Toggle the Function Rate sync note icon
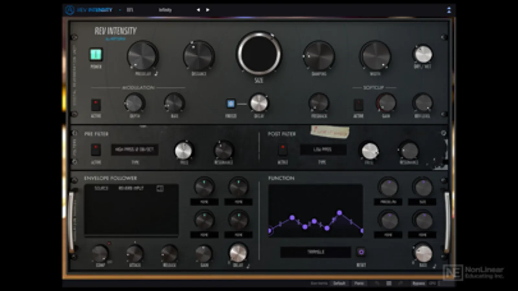This screenshot has height=291, width=518. click(x=435, y=265)
